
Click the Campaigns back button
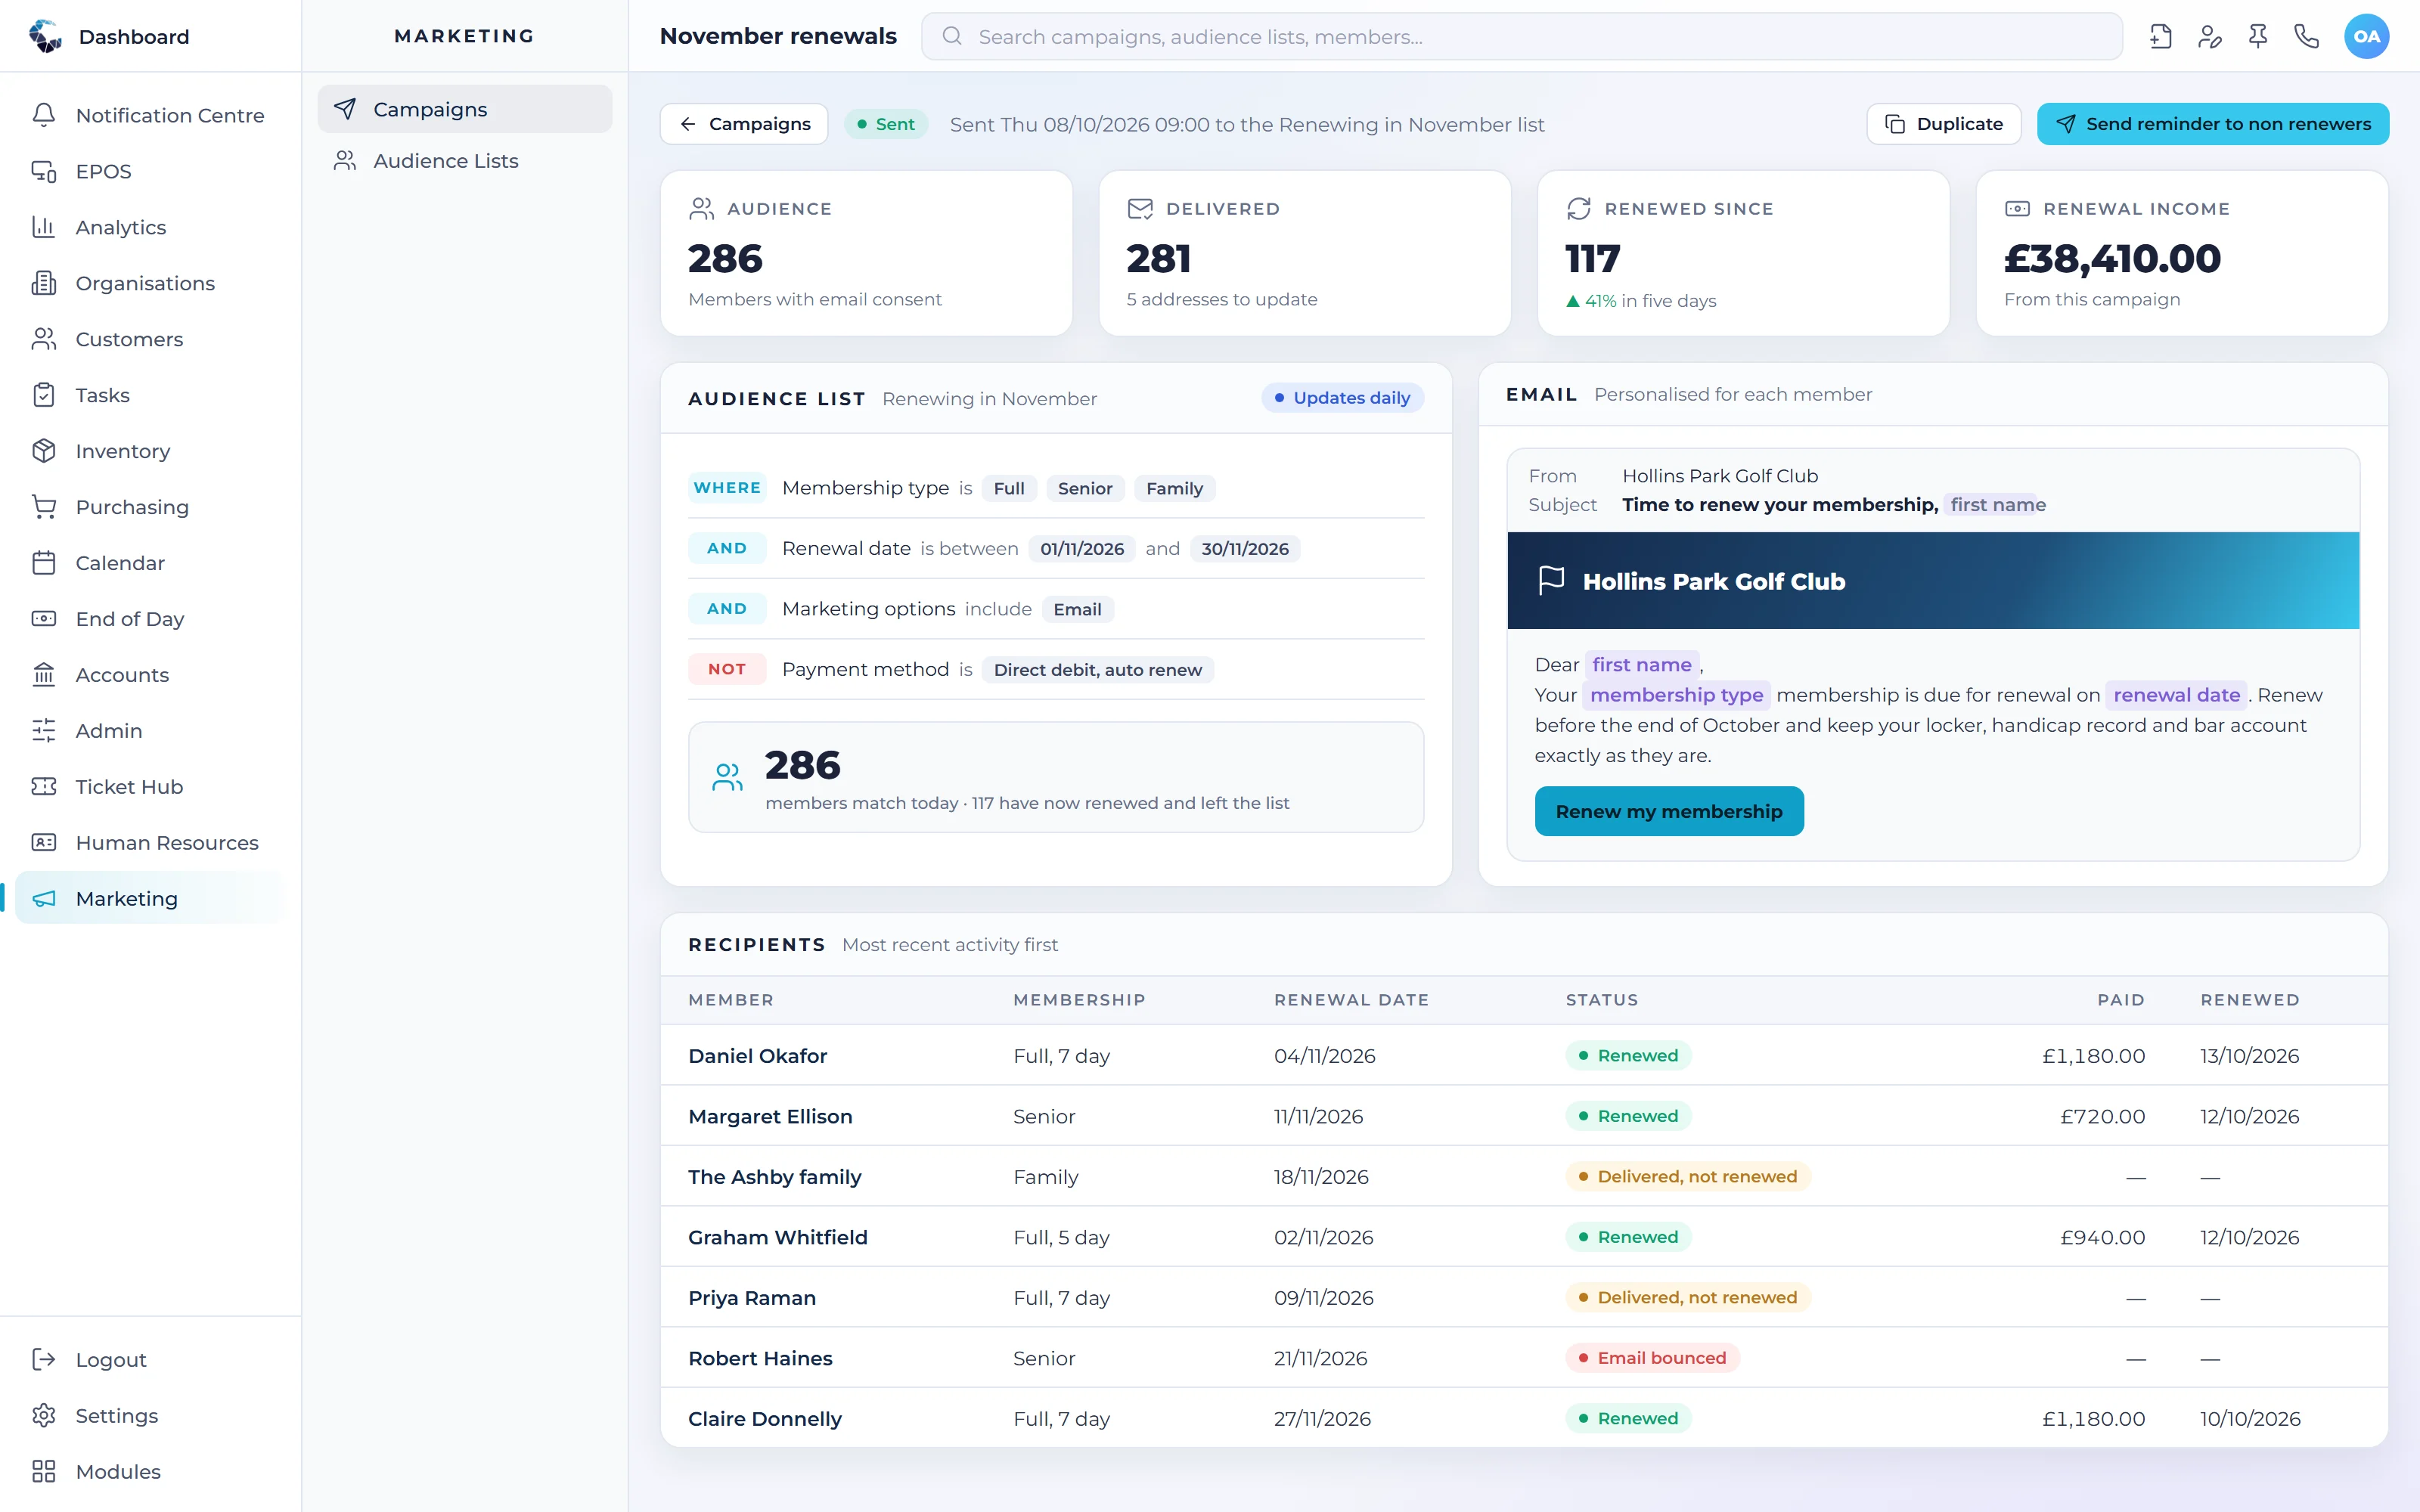click(x=744, y=124)
